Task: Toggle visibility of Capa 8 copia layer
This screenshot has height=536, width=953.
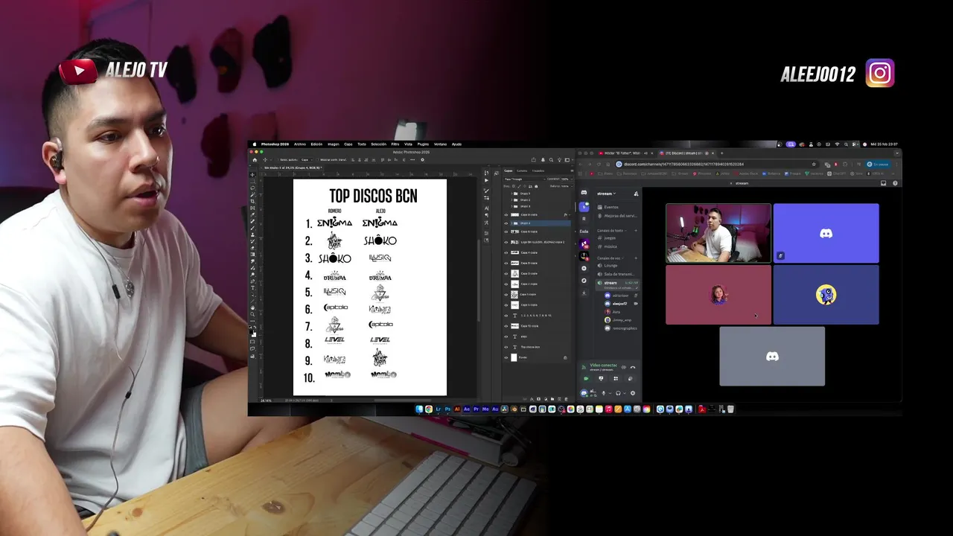Action: click(x=506, y=215)
